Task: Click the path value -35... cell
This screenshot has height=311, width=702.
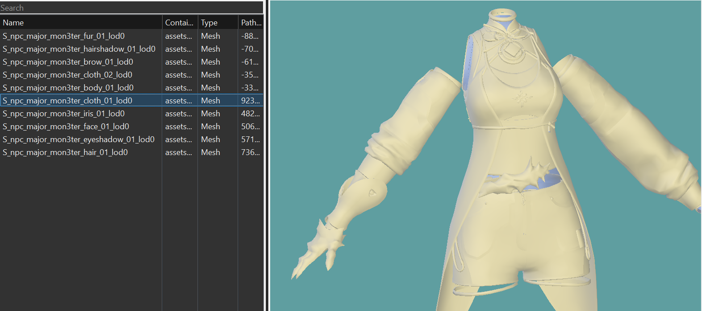Action: [251, 75]
